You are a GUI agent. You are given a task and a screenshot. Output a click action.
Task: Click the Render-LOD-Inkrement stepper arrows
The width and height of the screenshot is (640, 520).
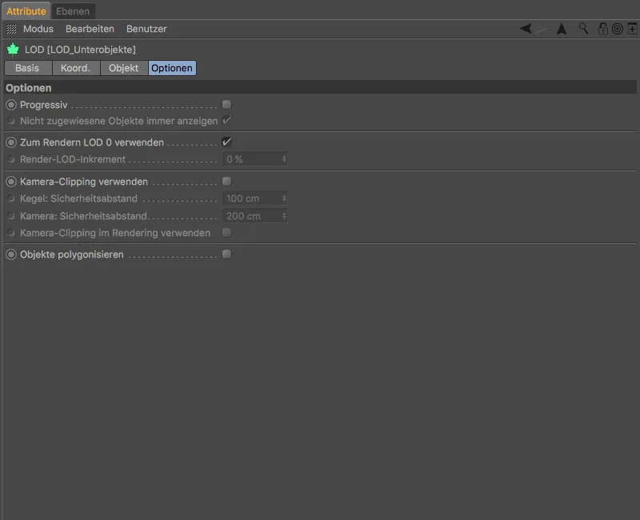pyautogui.click(x=284, y=158)
